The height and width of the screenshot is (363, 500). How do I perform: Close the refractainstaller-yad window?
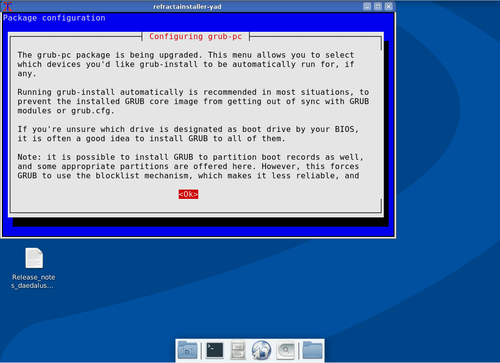click(387, 6)
